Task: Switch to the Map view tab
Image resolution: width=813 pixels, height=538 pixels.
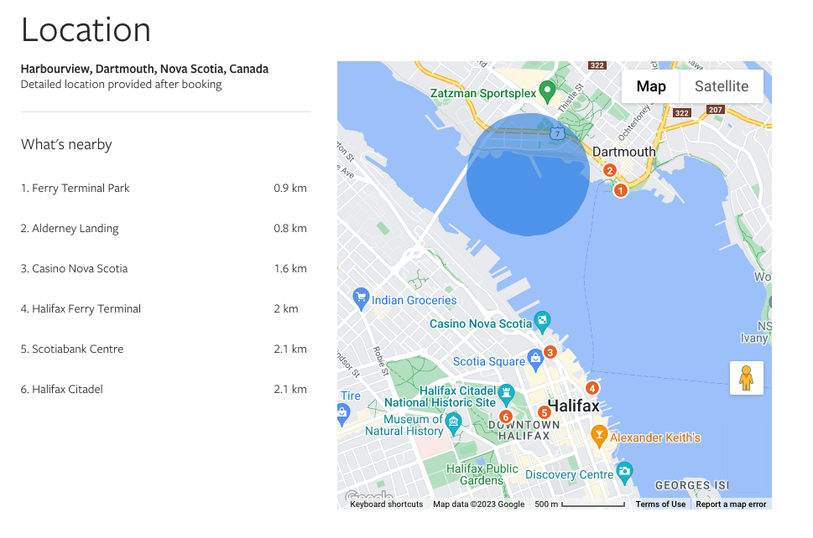Action: 651,86
